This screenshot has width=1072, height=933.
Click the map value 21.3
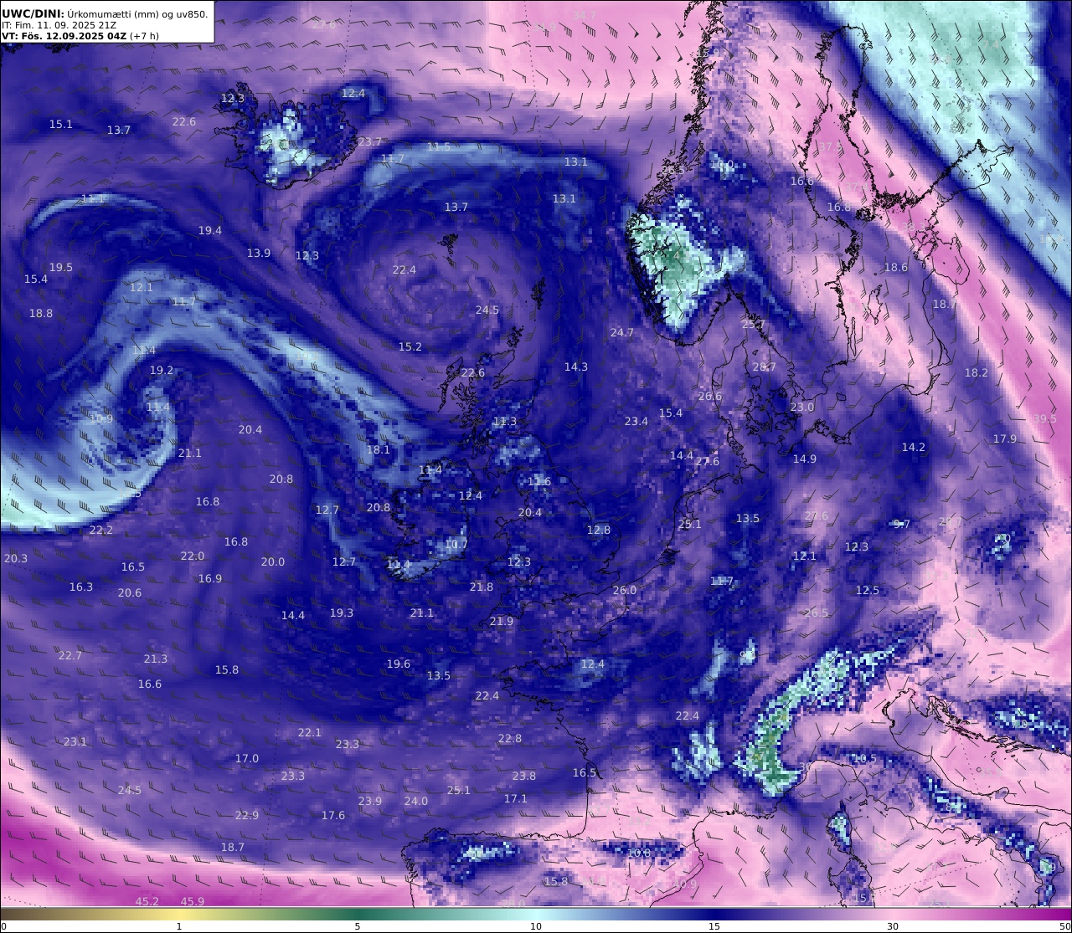156,659
